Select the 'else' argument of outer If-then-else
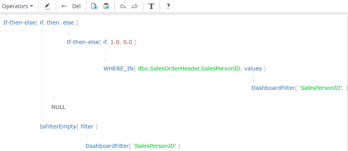This screenshot has width=348, height=151. [68, 23]
